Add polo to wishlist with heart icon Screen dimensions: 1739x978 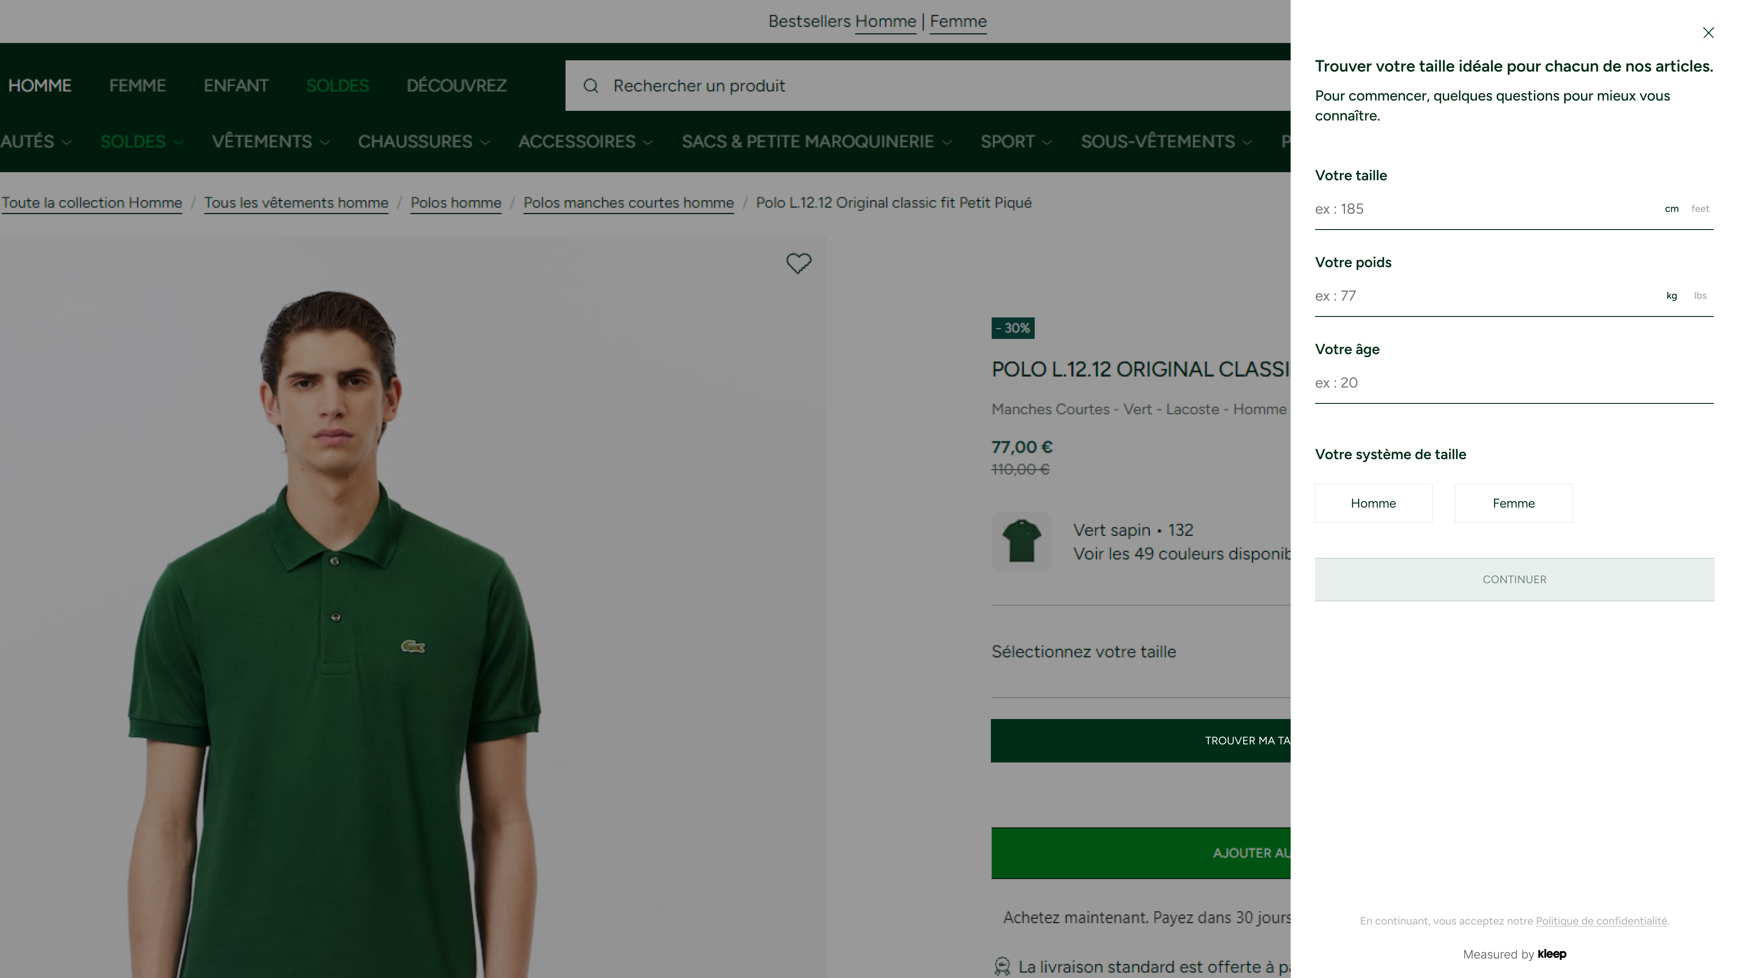[x=798, y=263]
